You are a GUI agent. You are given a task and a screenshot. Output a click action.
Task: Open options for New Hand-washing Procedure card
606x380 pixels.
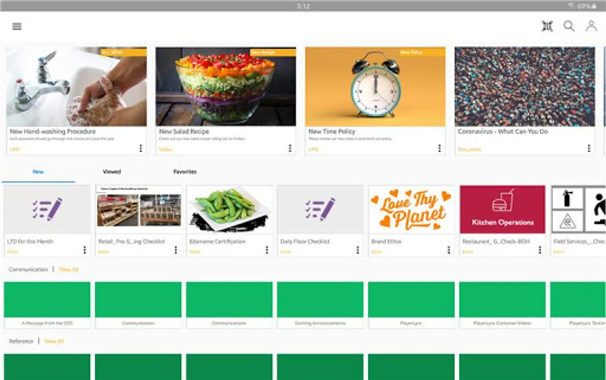(141, 148)
